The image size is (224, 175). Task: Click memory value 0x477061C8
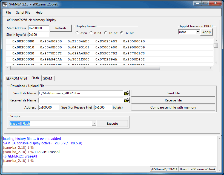pyautogui.click(x=134, y=53)
